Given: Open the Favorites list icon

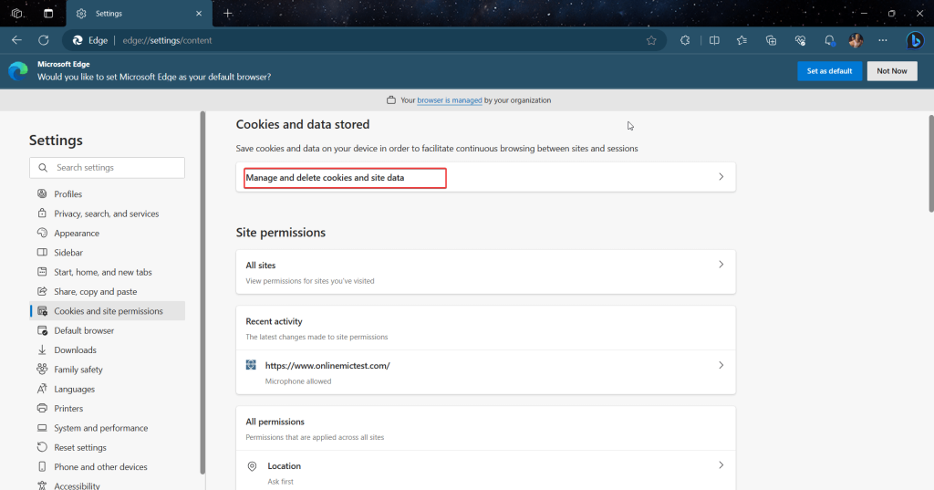Looking at the screenshot, I should 742,40.
